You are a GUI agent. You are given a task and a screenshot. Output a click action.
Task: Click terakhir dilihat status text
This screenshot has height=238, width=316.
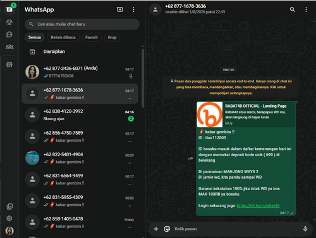click(195, 12)
